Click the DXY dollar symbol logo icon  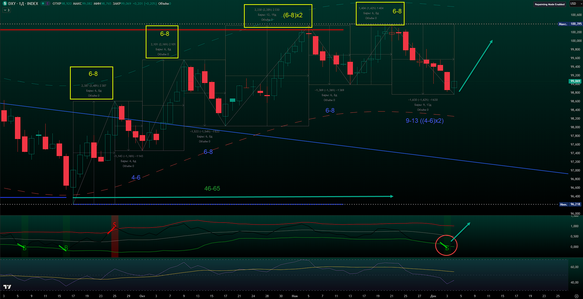5,4
